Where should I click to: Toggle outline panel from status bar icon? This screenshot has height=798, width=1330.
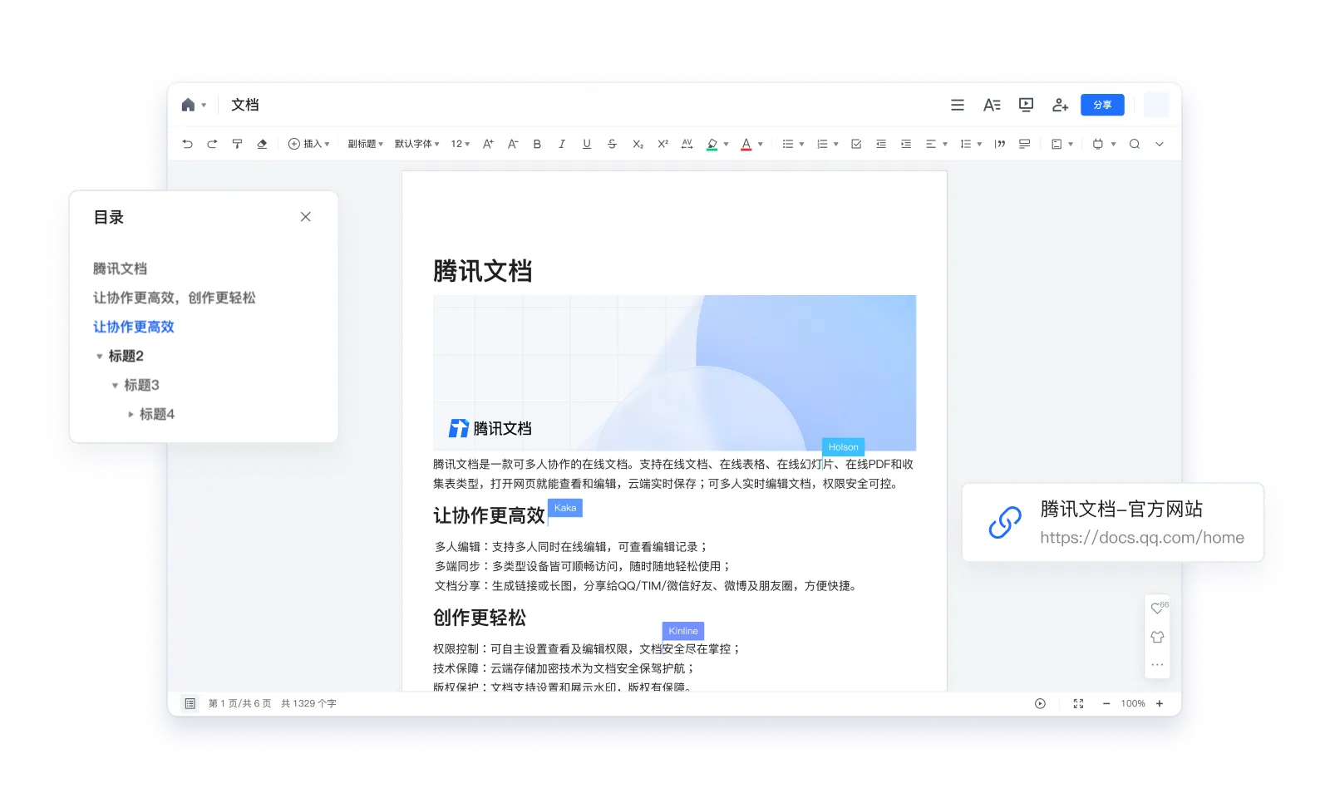190,703
